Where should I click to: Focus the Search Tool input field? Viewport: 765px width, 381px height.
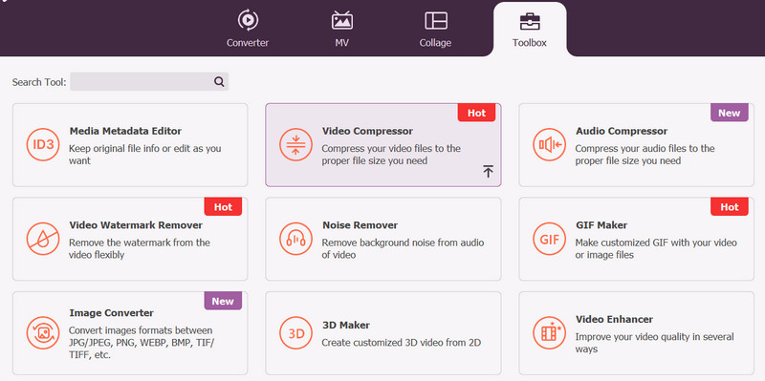pos(149,82)
